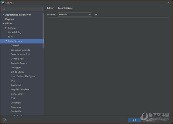This screenshot has width=173, height=124.
Task: Open Console Colors settings
Action: pos(19,63)
